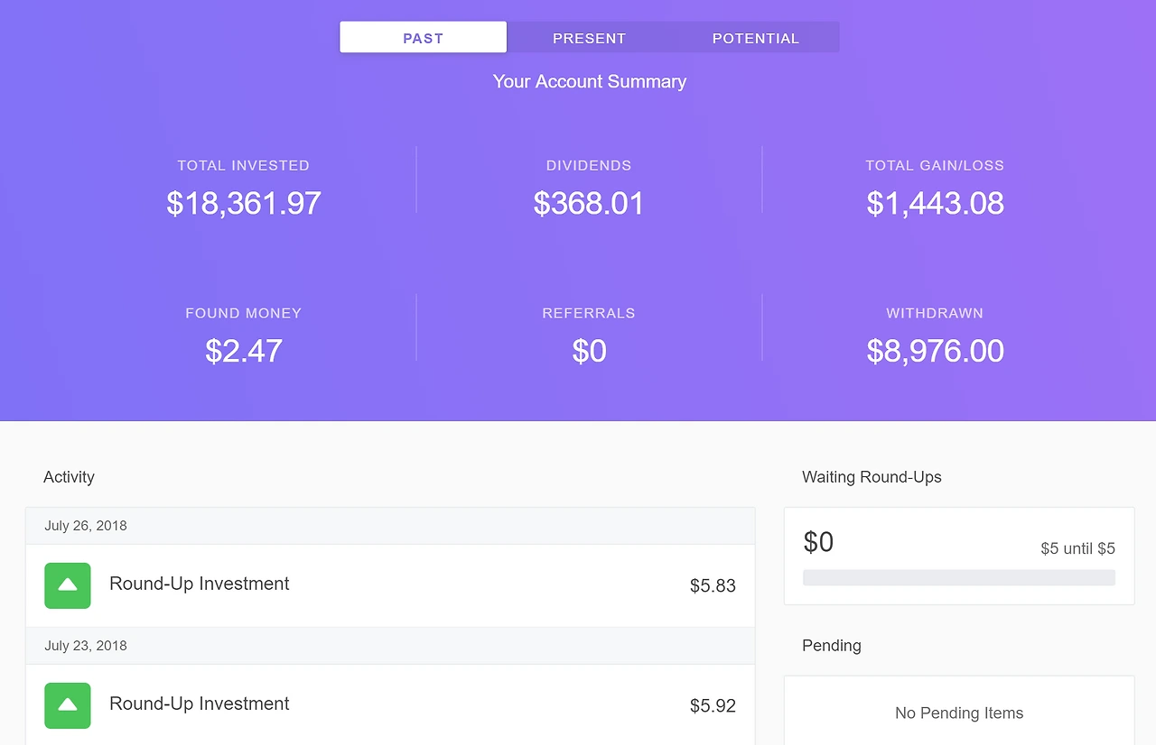The width and height of the screenshot is (1156, 745).
Task: Click the Waiting Round-Ups progress bar
Action: [958, 578]
